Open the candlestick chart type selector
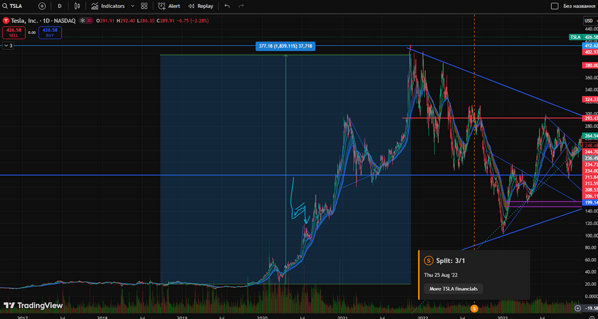This screenshot has width=598, height=319. coord(78,6)
